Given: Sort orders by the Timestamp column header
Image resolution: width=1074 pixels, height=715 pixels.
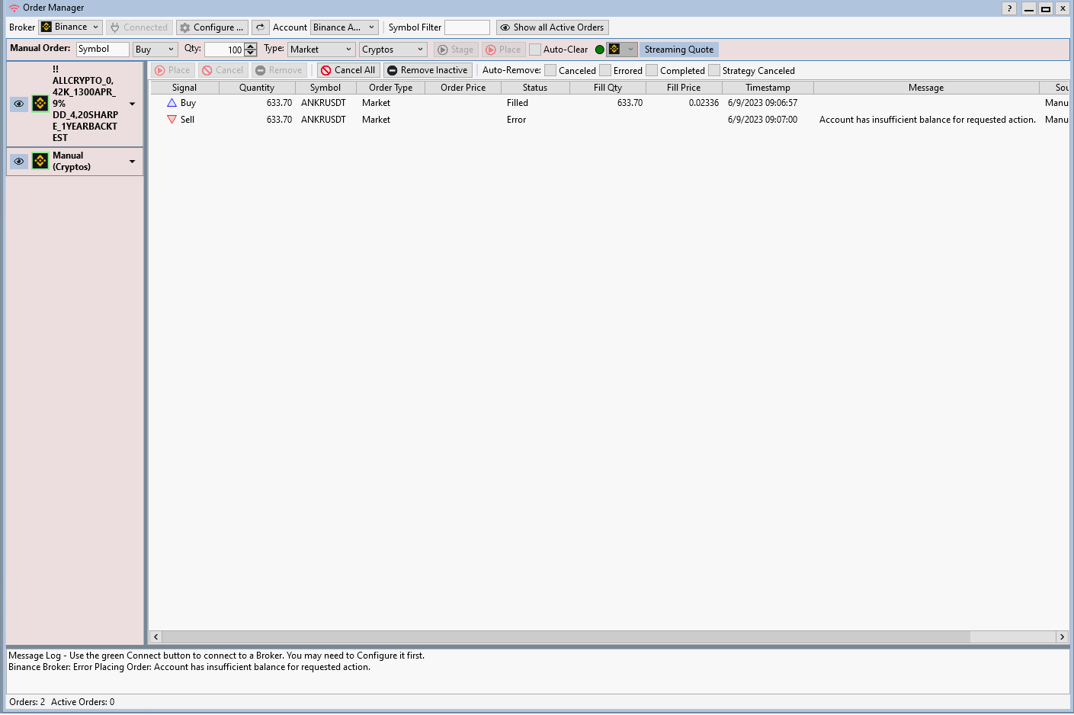Looking at the screenshot, I should (768, 88).
